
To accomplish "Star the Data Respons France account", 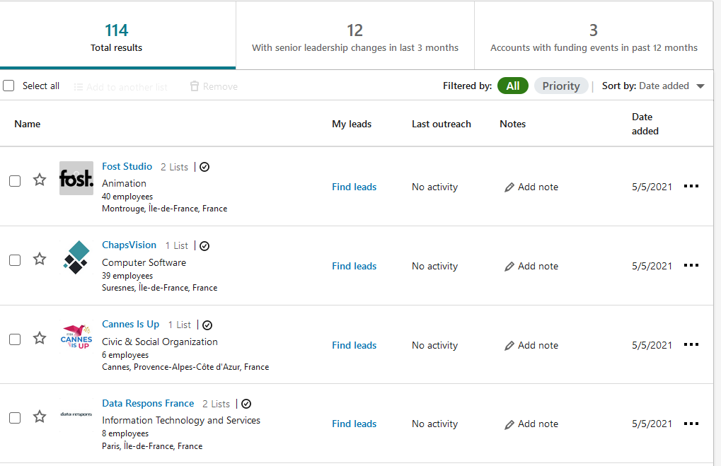I will 40,417.
